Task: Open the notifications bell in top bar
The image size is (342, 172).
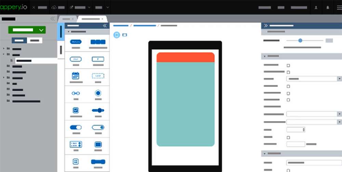Action: (328, 7)
